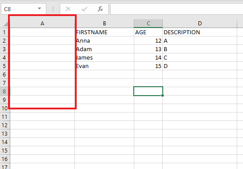The height and width of the screenshot is (169, 243).
Task: Open the Insert Function fx icon
Action: coord(100,9)
